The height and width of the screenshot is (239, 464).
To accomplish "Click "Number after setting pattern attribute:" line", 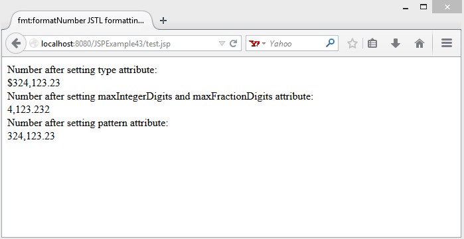I will (x=88, y=123).
